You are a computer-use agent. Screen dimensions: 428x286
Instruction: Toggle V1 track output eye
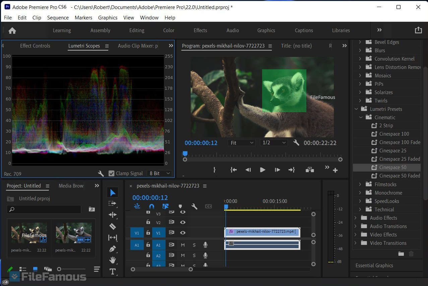pos(183,233)
